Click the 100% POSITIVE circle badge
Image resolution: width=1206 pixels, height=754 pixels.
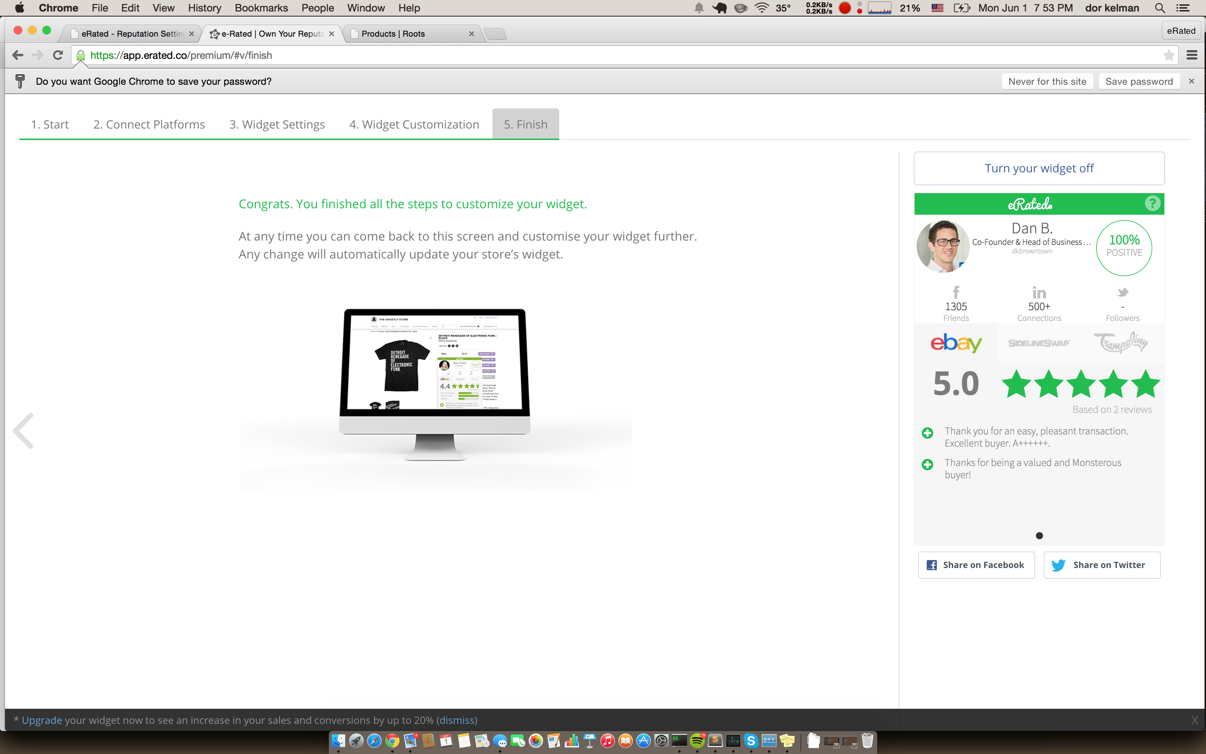tap(1124, 247)
